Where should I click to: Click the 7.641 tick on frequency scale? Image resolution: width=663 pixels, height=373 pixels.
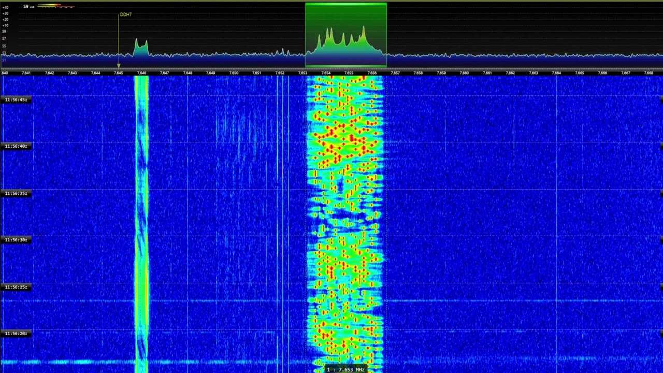pos(26,73)
